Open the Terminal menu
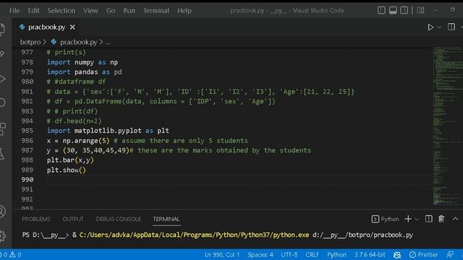Image resolution: width=463 pixels, height=260 pixels. tap(156, 11)
